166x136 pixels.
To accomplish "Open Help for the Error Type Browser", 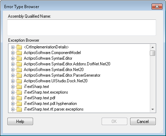I will click(20, 121).
